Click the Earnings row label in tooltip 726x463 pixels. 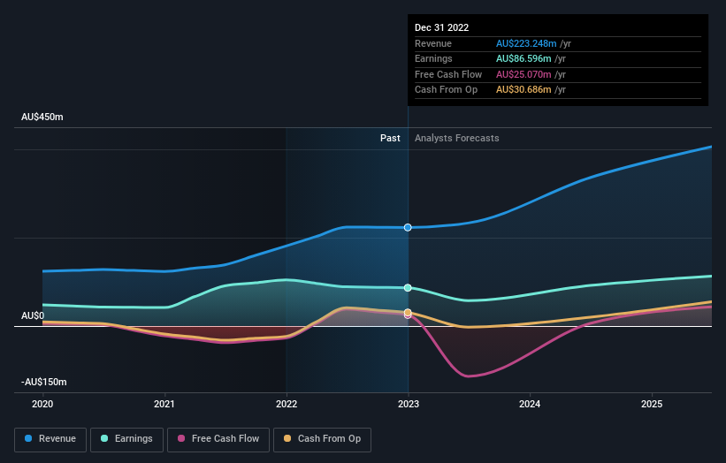click(x=433, y=58)
